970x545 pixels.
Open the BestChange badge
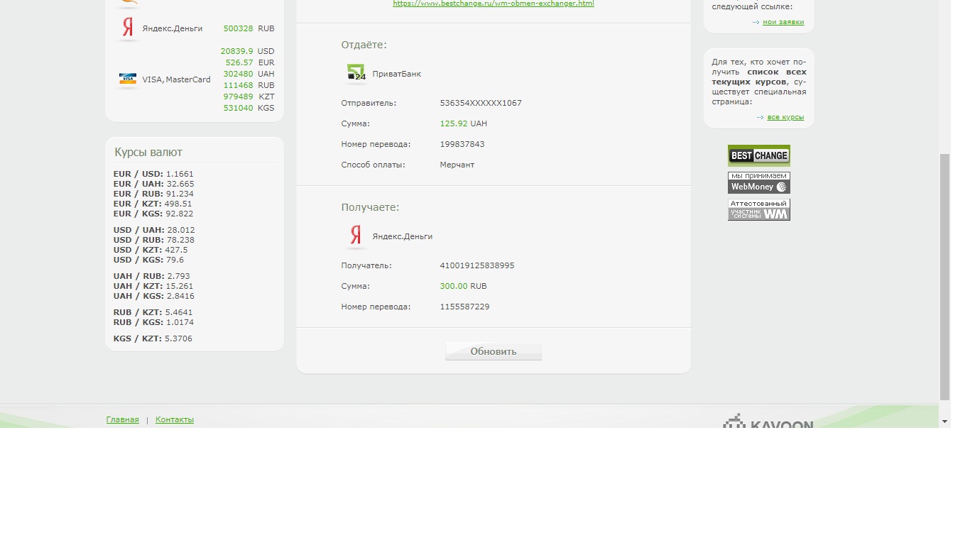pos(758,155)
